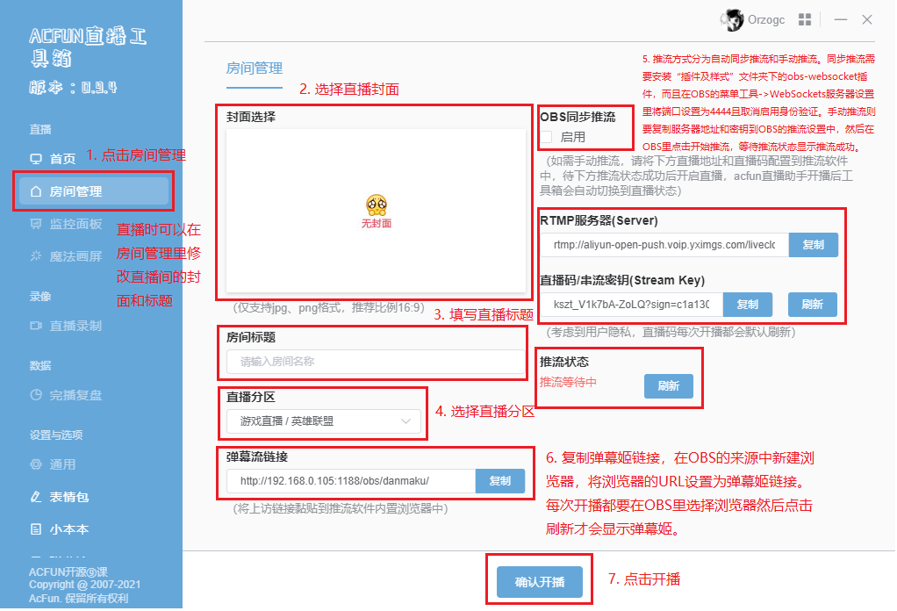The width and height of the screenshot is (897, 611).
Task: Refresh the stream key with 刷新
Action: click(x=813, y=305)
